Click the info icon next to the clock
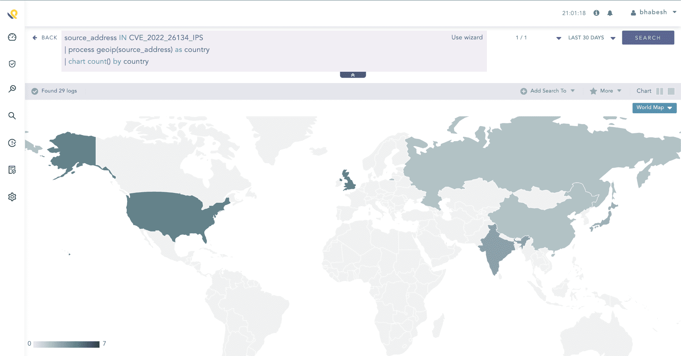The height and width of the screenshot is (356, 681). point(597,12)
